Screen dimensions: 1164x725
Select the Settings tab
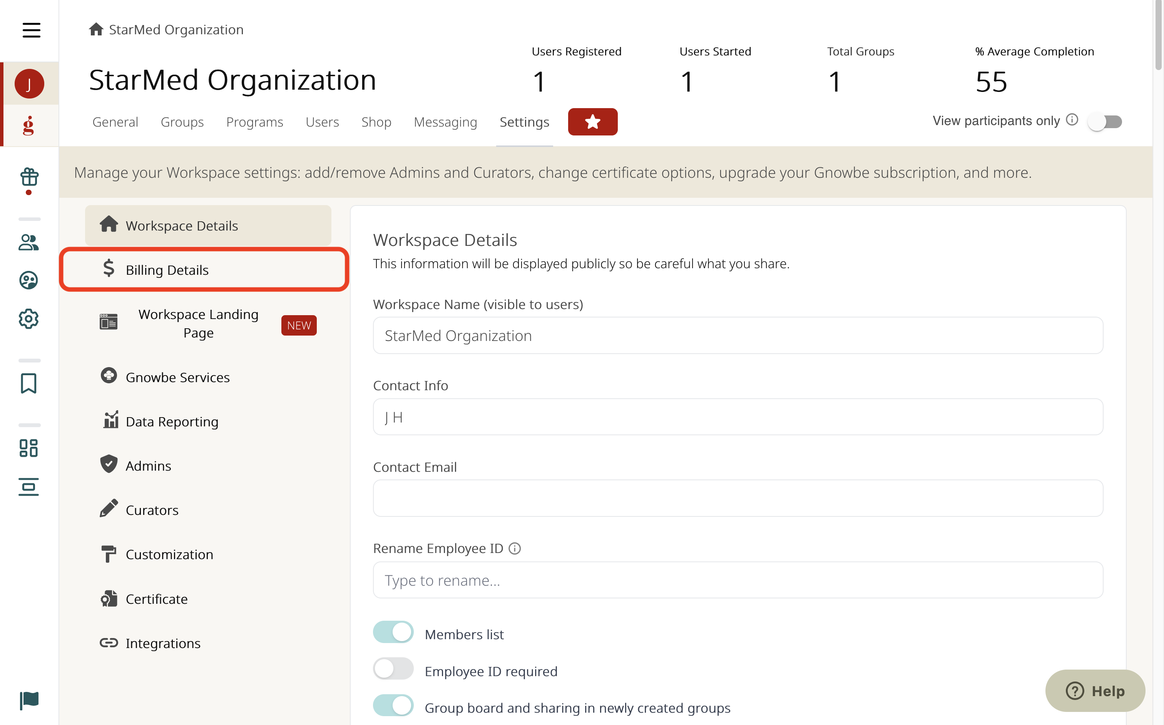[x=524, y=122]
